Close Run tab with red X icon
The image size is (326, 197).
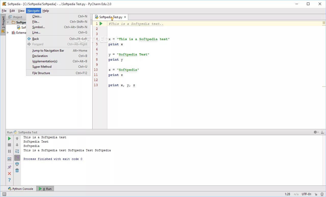[x=9, y=173]
